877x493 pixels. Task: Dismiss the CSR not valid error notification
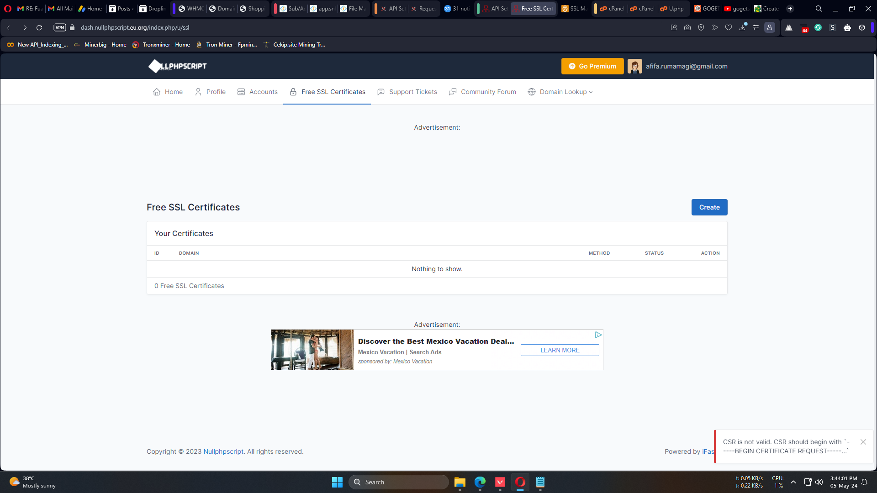tap(863, 442)
